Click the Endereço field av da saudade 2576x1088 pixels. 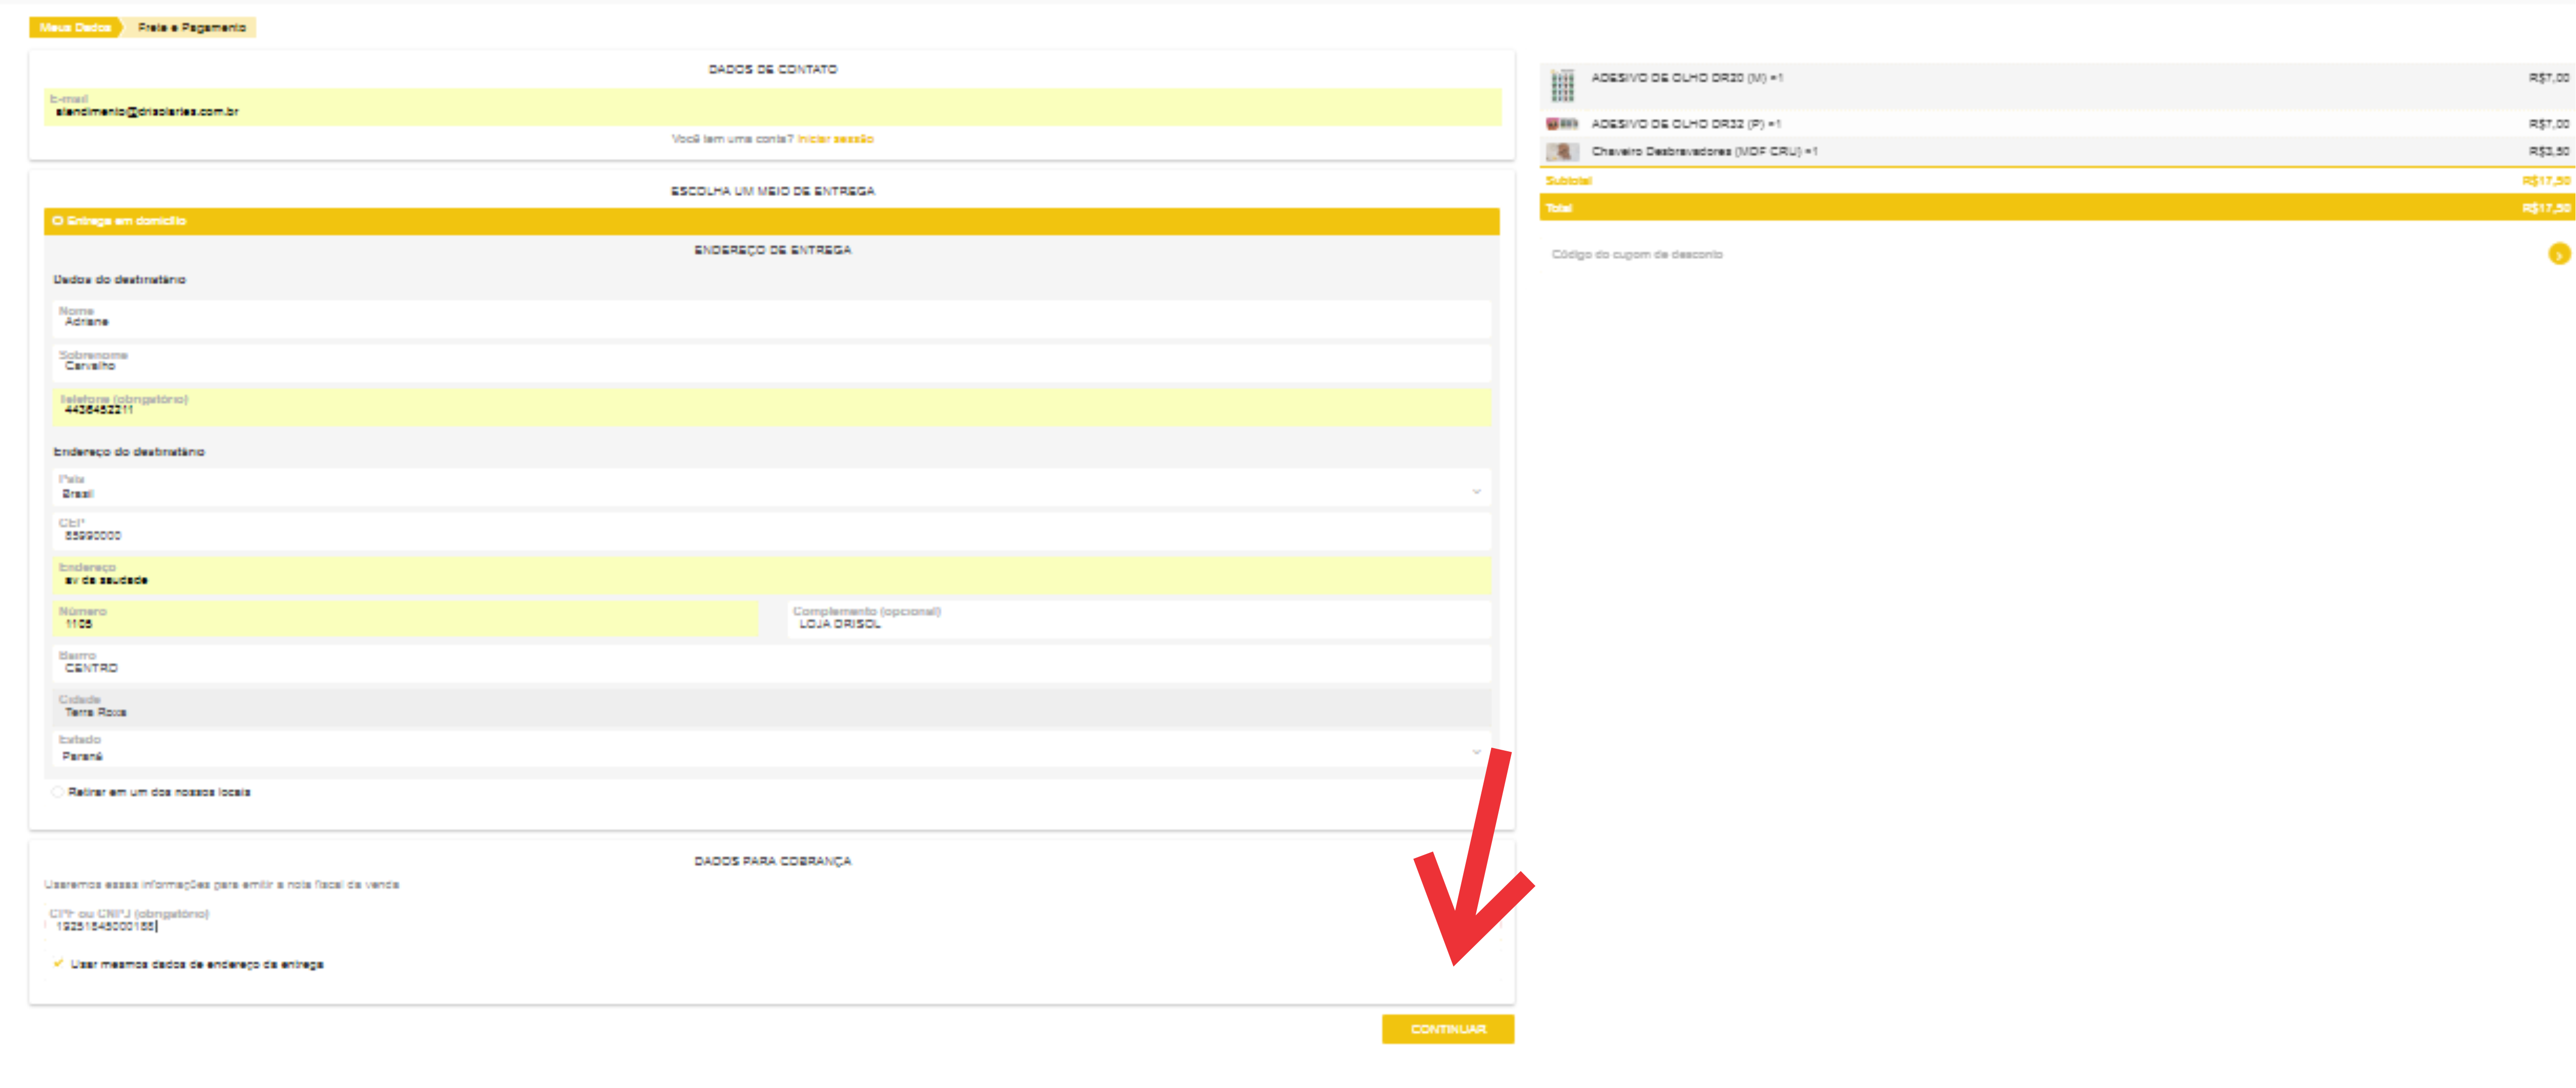point(772,575)
